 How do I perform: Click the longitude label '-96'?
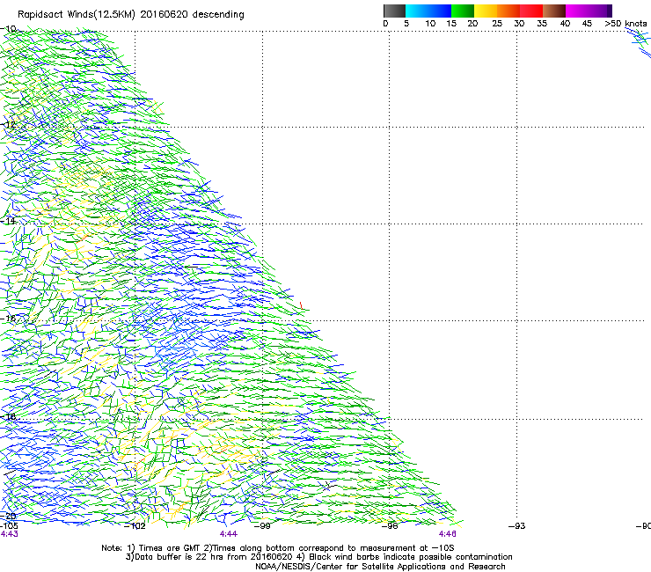click(x=390, y=526)
